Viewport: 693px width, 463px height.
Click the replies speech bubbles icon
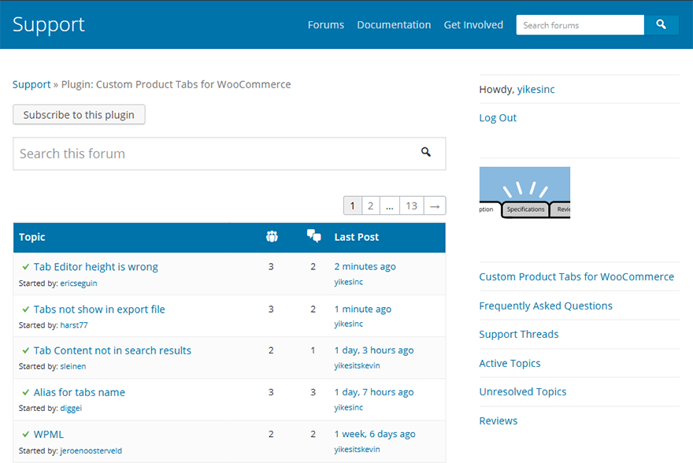313,237
